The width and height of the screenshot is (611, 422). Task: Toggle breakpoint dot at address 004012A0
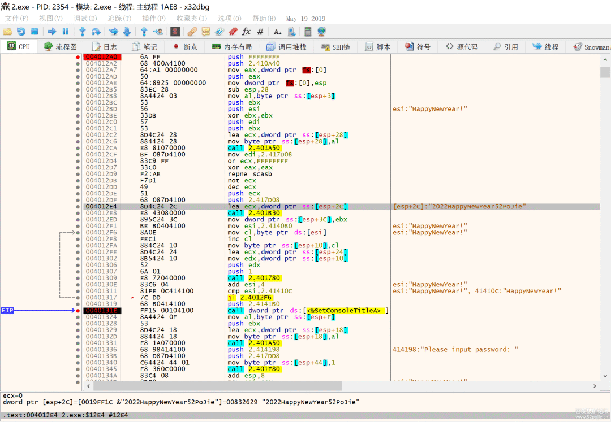click(78, 57)
